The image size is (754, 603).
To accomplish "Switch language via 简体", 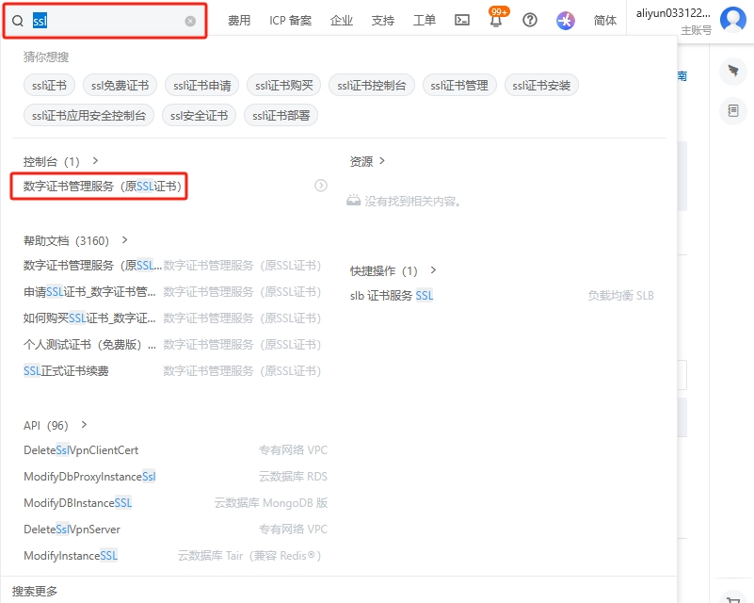I will (x=605, y=20).
